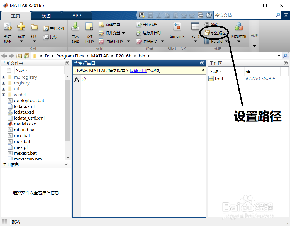Click the Help question mark icon

click(x=209, y=15)
